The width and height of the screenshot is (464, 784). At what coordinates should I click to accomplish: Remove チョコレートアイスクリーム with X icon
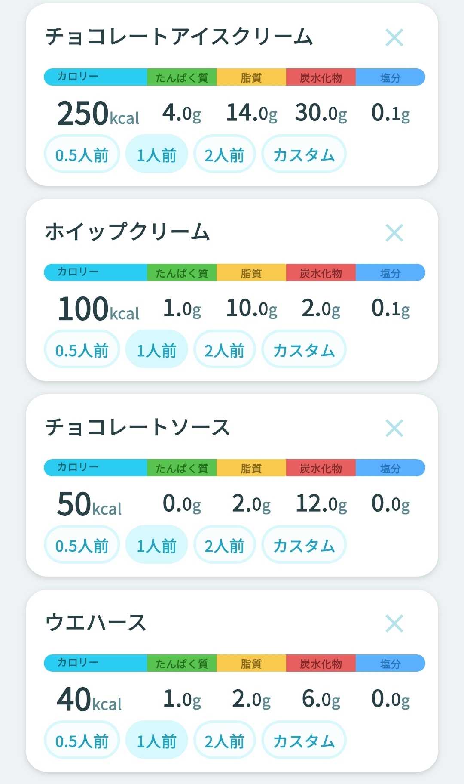(394, 37)
